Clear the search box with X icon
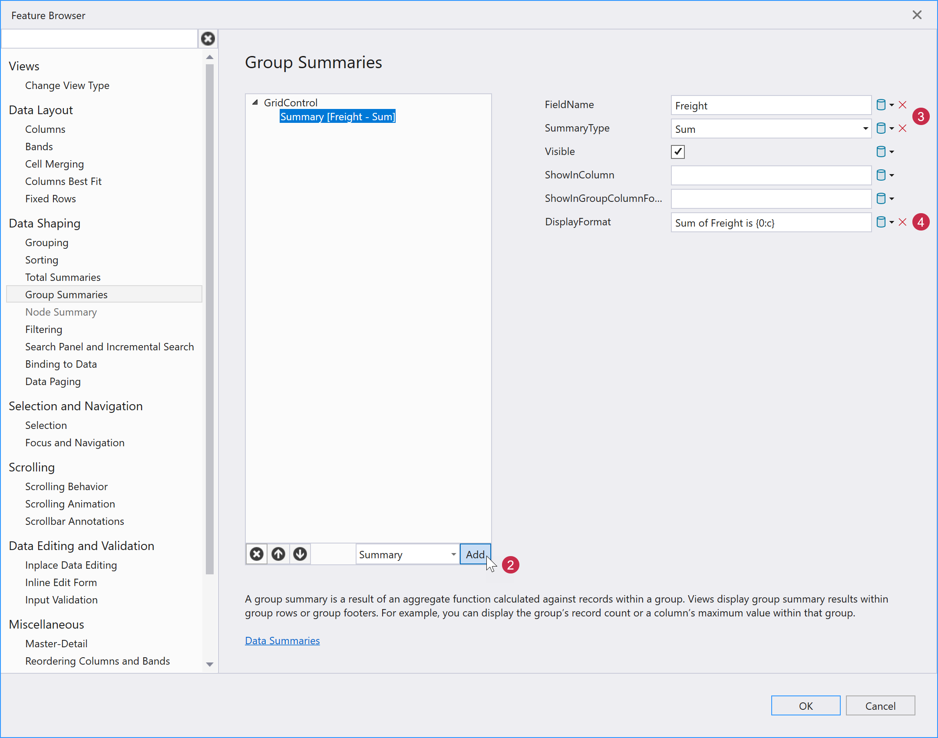This screenshot has height=738, width=938. [208, 39]
